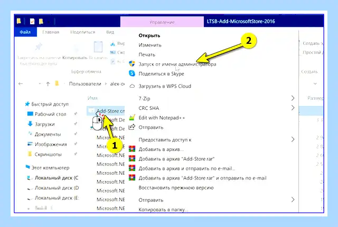Click the shield icon beside Запуск от имени администратора
This screenshot has width=338, height=227.
point(132,64)
